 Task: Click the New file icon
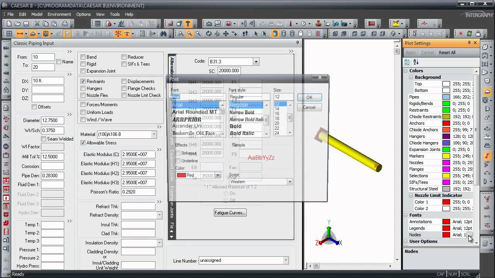pos(9,24)
